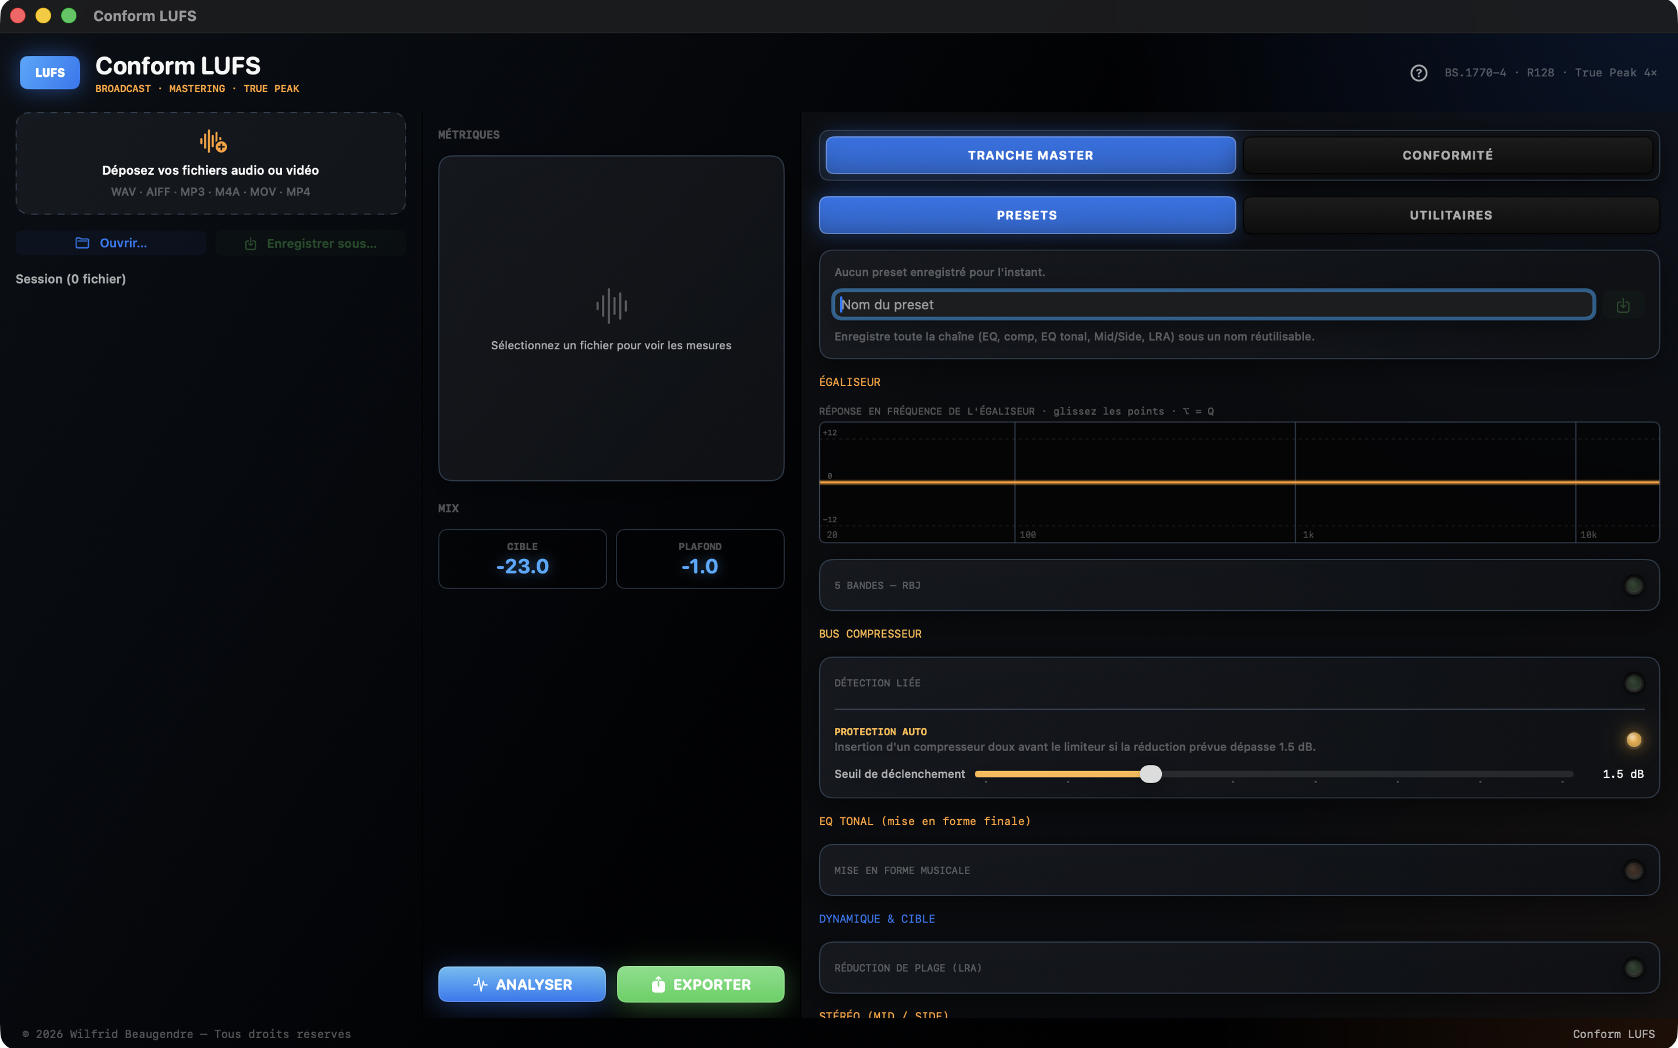Click the orange waveform add-file icon
The image size is (1678, 1048).
point(213,141)
